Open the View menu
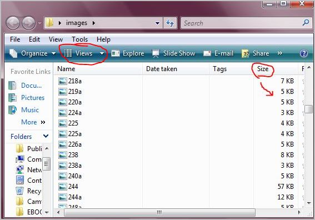Image resolution: width=315 pixels, height=220 pixels. click(56, 39)
